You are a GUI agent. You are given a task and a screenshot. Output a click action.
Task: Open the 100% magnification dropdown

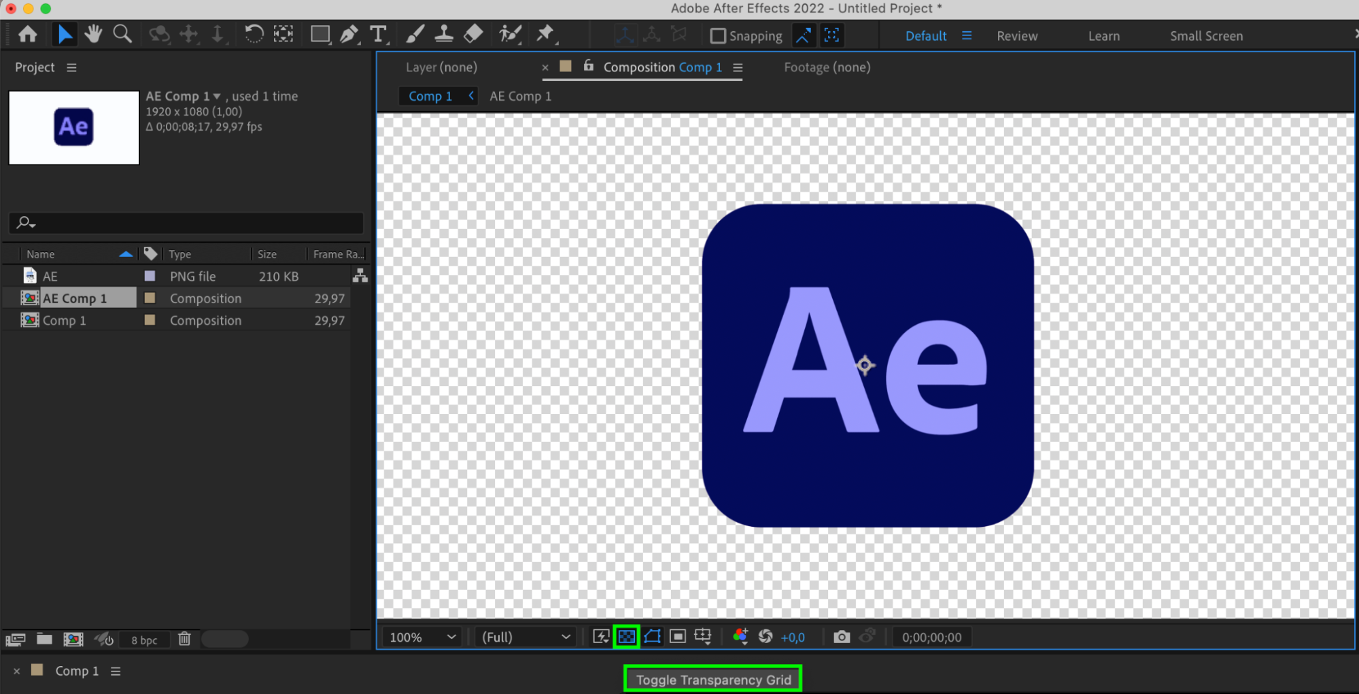point(422,637)
